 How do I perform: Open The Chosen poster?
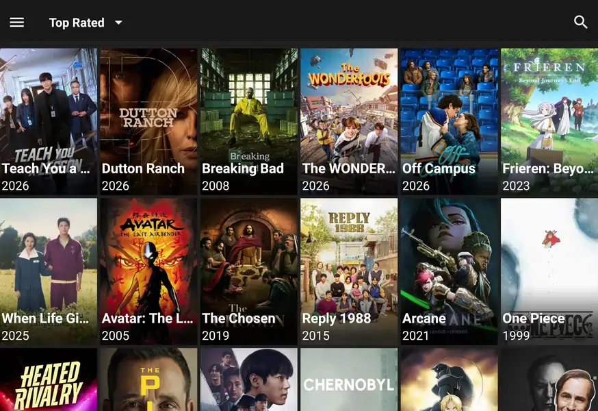pos(249,271)
